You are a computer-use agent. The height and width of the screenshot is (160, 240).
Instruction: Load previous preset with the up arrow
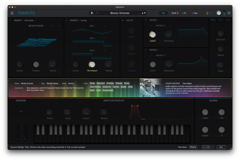coord(142,13)
